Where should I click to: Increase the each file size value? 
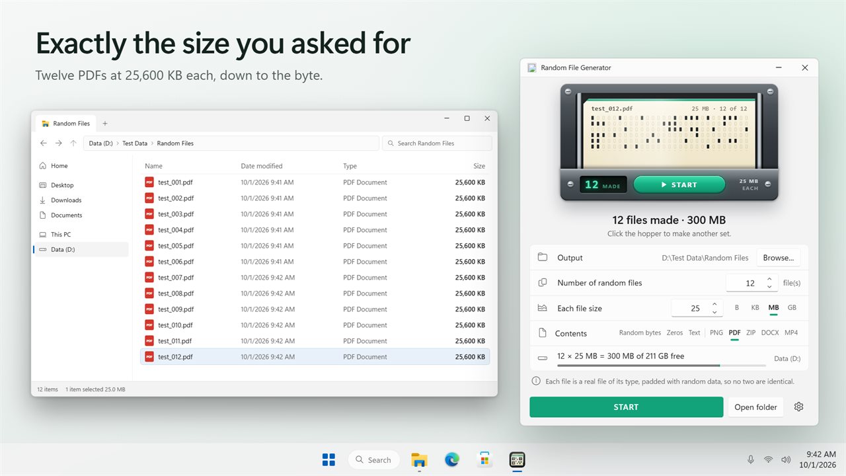coord(714,304)
